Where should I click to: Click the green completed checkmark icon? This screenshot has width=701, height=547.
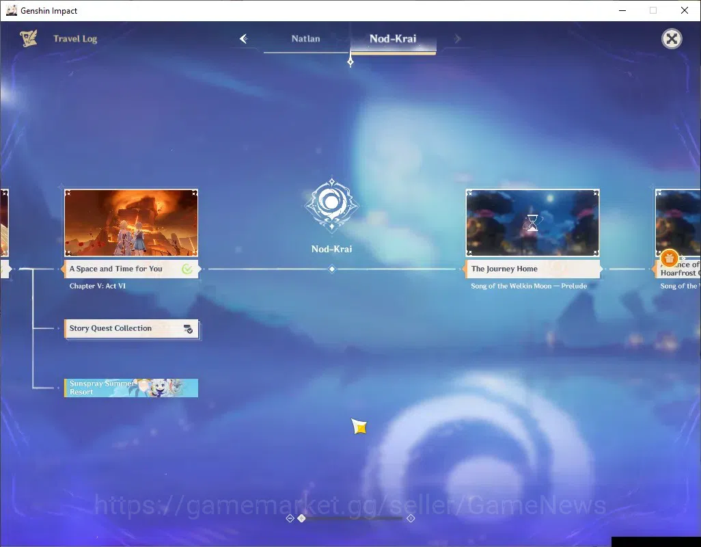click(x=187, y=269)
